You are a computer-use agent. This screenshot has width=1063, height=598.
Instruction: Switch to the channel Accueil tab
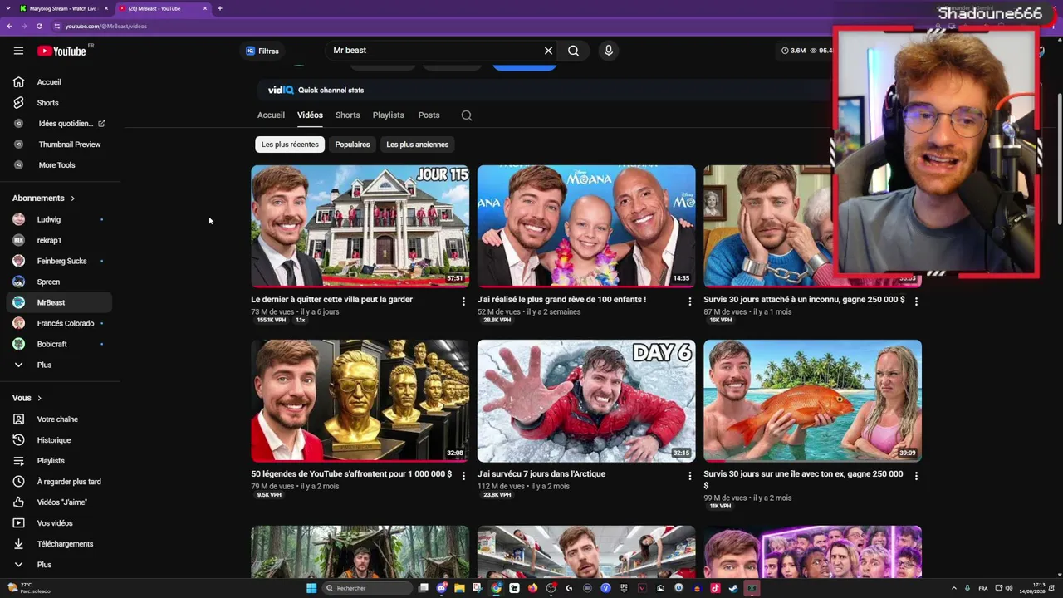tap(271, 115)
